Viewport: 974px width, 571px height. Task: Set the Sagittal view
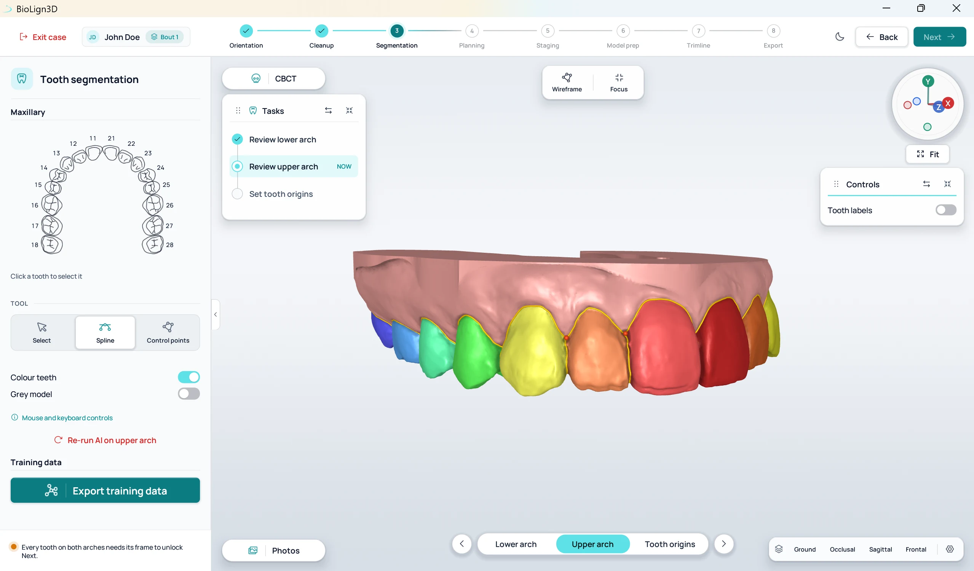pyautogui.click(x=880, y=549)
